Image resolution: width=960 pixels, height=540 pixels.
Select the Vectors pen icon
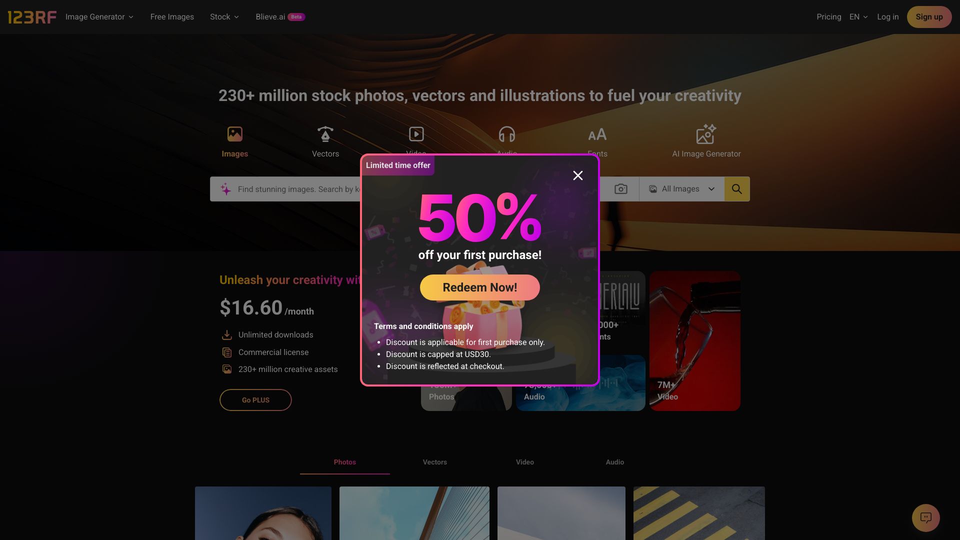(x=325, y=134)
